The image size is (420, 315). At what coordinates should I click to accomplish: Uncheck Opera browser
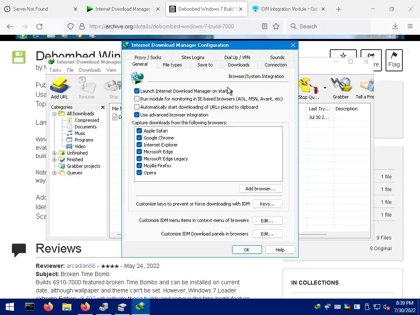139,173
